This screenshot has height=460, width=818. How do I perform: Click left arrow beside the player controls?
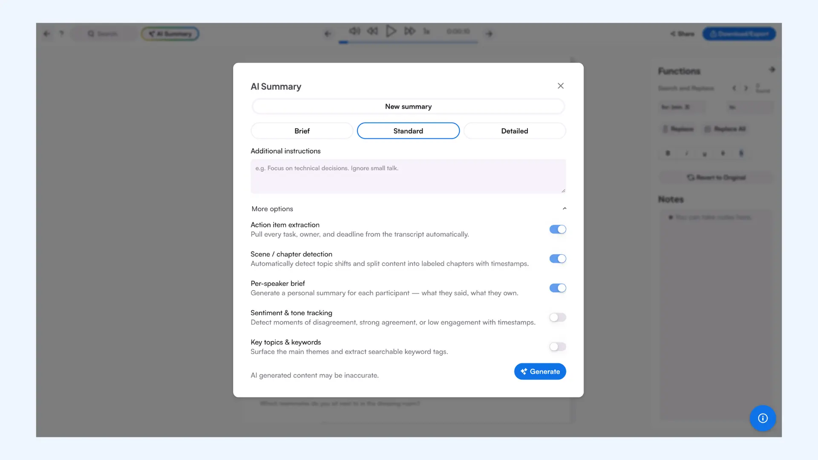click(328, 34)
